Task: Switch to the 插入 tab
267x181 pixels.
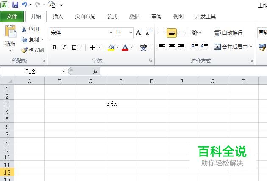Action: point(58,16)
